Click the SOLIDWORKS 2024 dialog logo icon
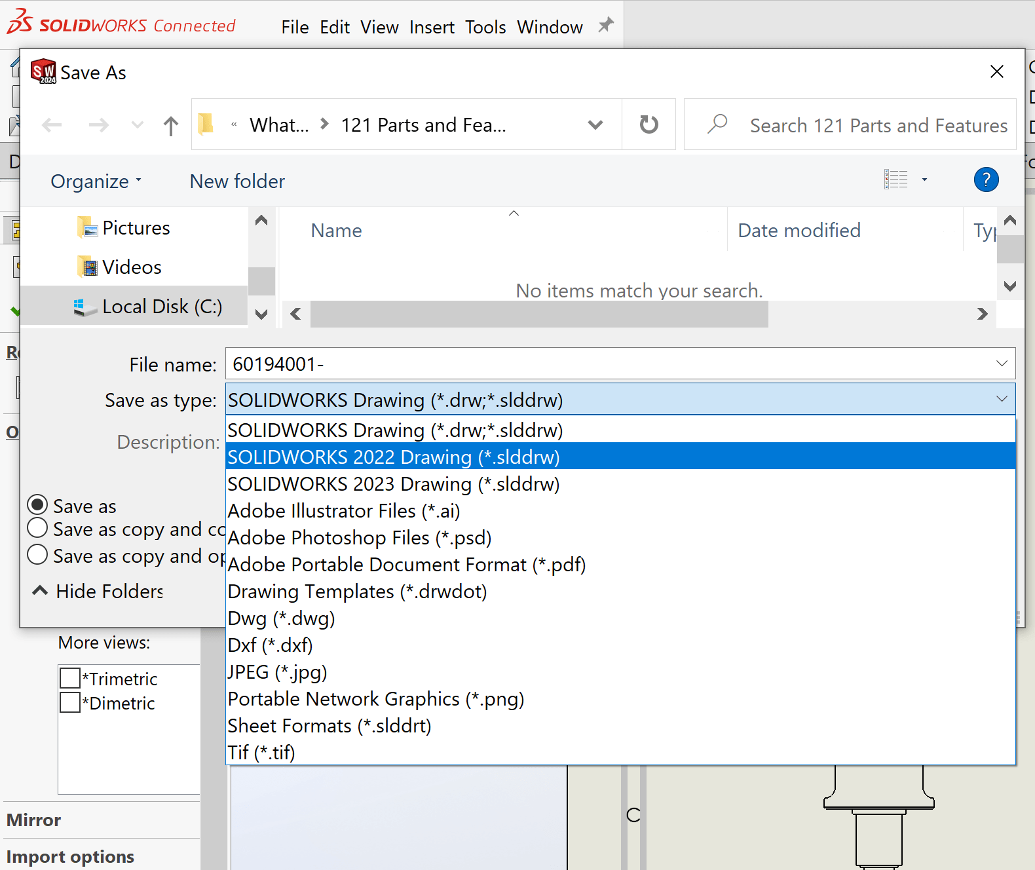Viewport: 1035px width, 870px height. point(43,71)
